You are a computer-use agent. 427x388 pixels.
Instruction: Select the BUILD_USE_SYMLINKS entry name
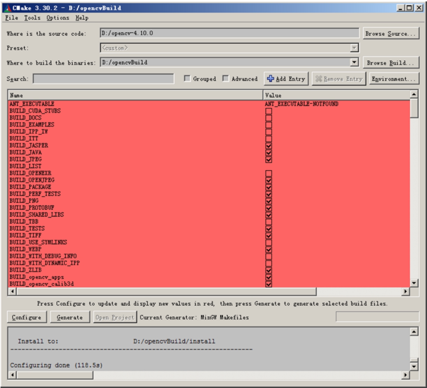point(38,242)
